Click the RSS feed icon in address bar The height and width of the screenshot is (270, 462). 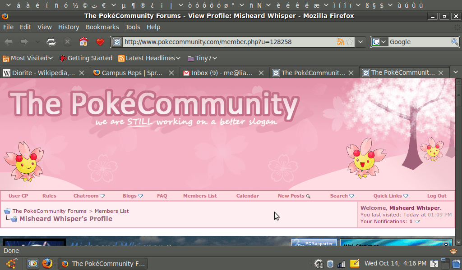point(341,42)
